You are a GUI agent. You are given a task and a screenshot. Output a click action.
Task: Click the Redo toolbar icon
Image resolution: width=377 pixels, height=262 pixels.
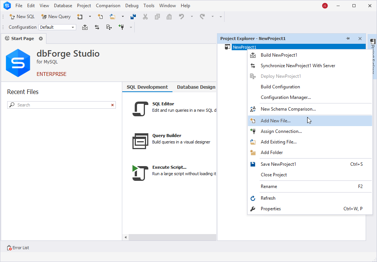click(202, 17)
